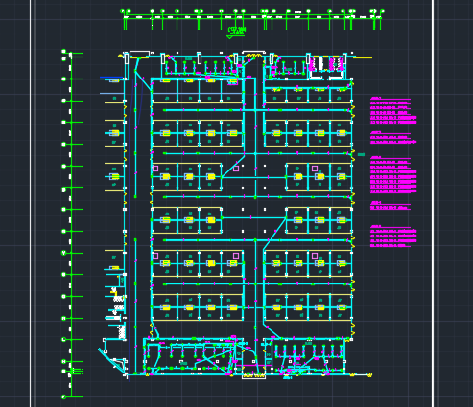Screen dimensions: 473x407
Task: Select the leftmost bubble on top green axis
Action: click(122, 11)
